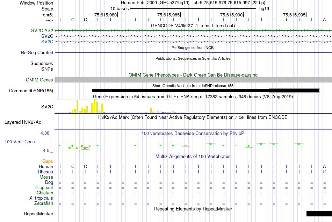Click the light blue SV2C GENCODE label
This screenshot has width=332, height=222.
(x=47, y=42)
